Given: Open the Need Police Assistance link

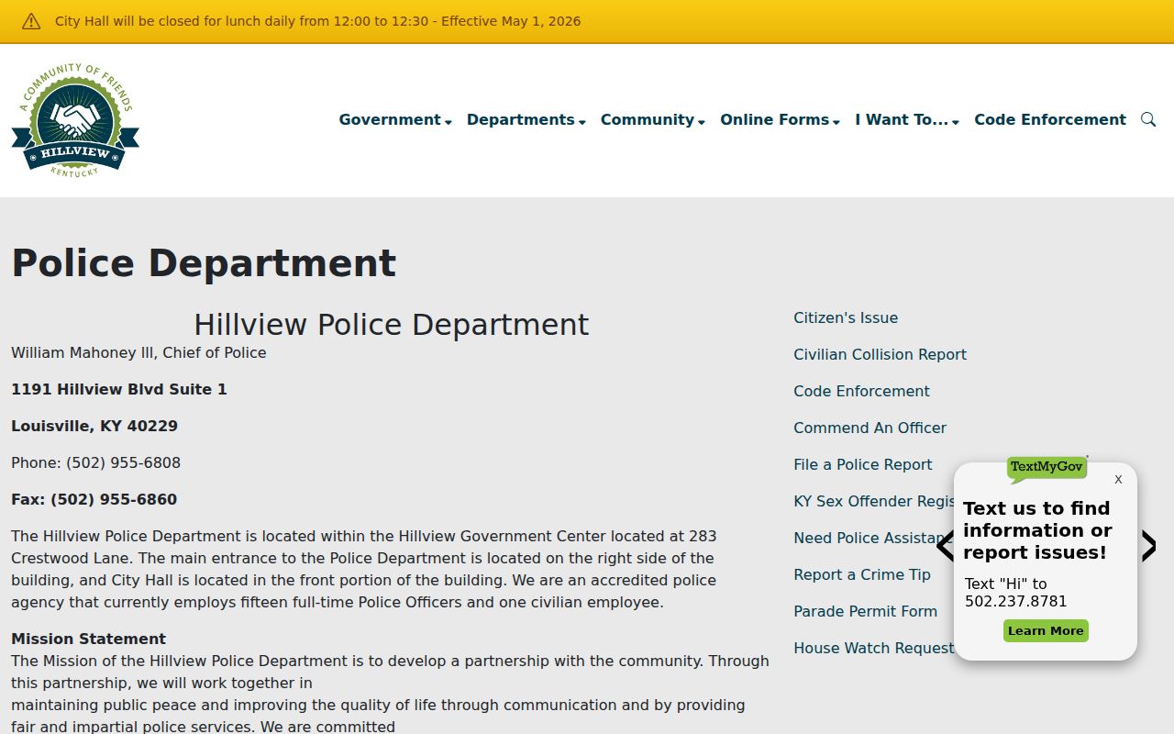Looking at the screenshot, I should coord(873,538).
